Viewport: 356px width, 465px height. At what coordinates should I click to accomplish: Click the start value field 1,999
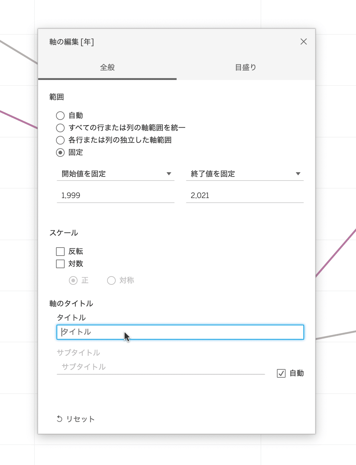116,195
